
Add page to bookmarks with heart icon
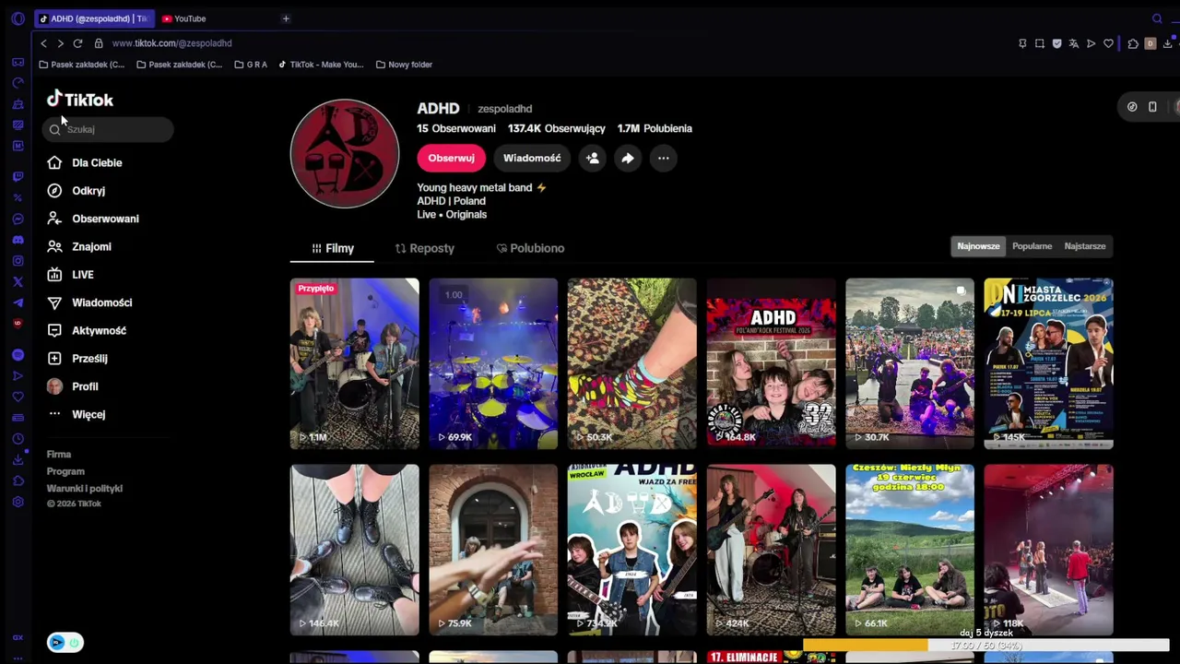[x=1108, y=43]
